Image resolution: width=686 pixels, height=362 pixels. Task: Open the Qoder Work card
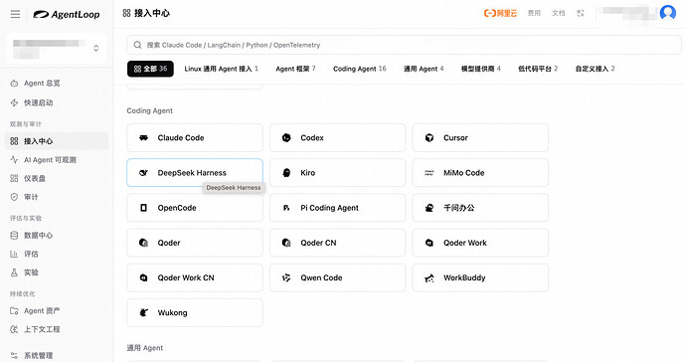point(480,243)
